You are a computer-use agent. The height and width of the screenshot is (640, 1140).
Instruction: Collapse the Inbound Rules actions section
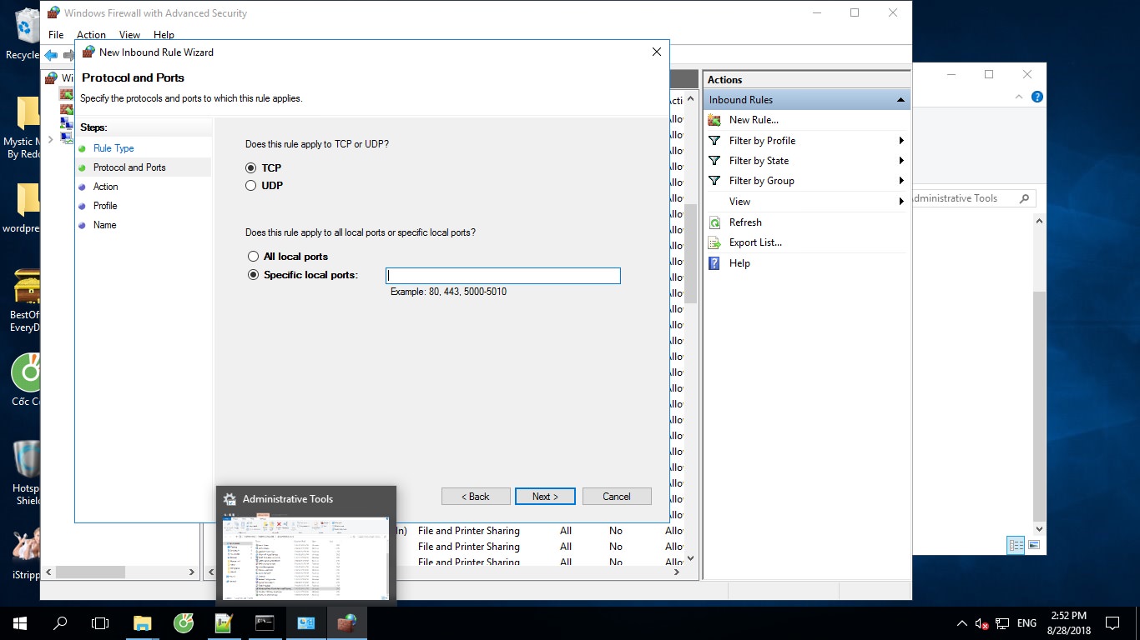tap(900, 100)
